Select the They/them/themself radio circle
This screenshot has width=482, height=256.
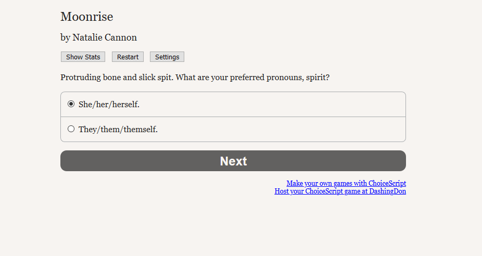point(71,129)
